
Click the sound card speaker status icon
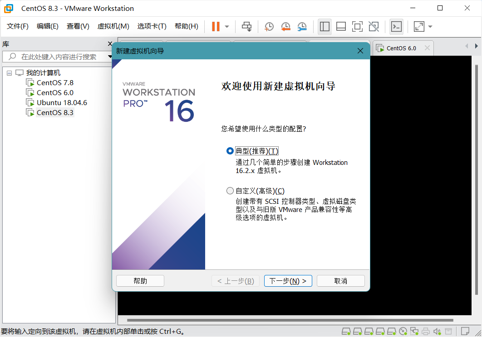(x=437, y=331)
